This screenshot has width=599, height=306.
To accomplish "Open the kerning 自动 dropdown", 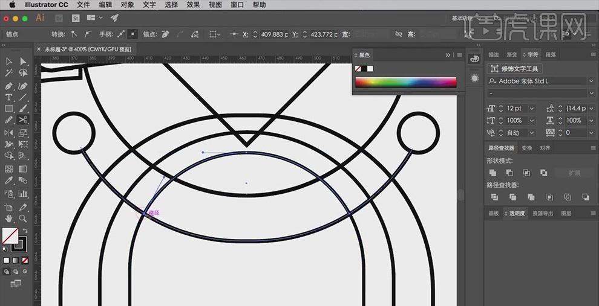I will click(x=531, y=133).
